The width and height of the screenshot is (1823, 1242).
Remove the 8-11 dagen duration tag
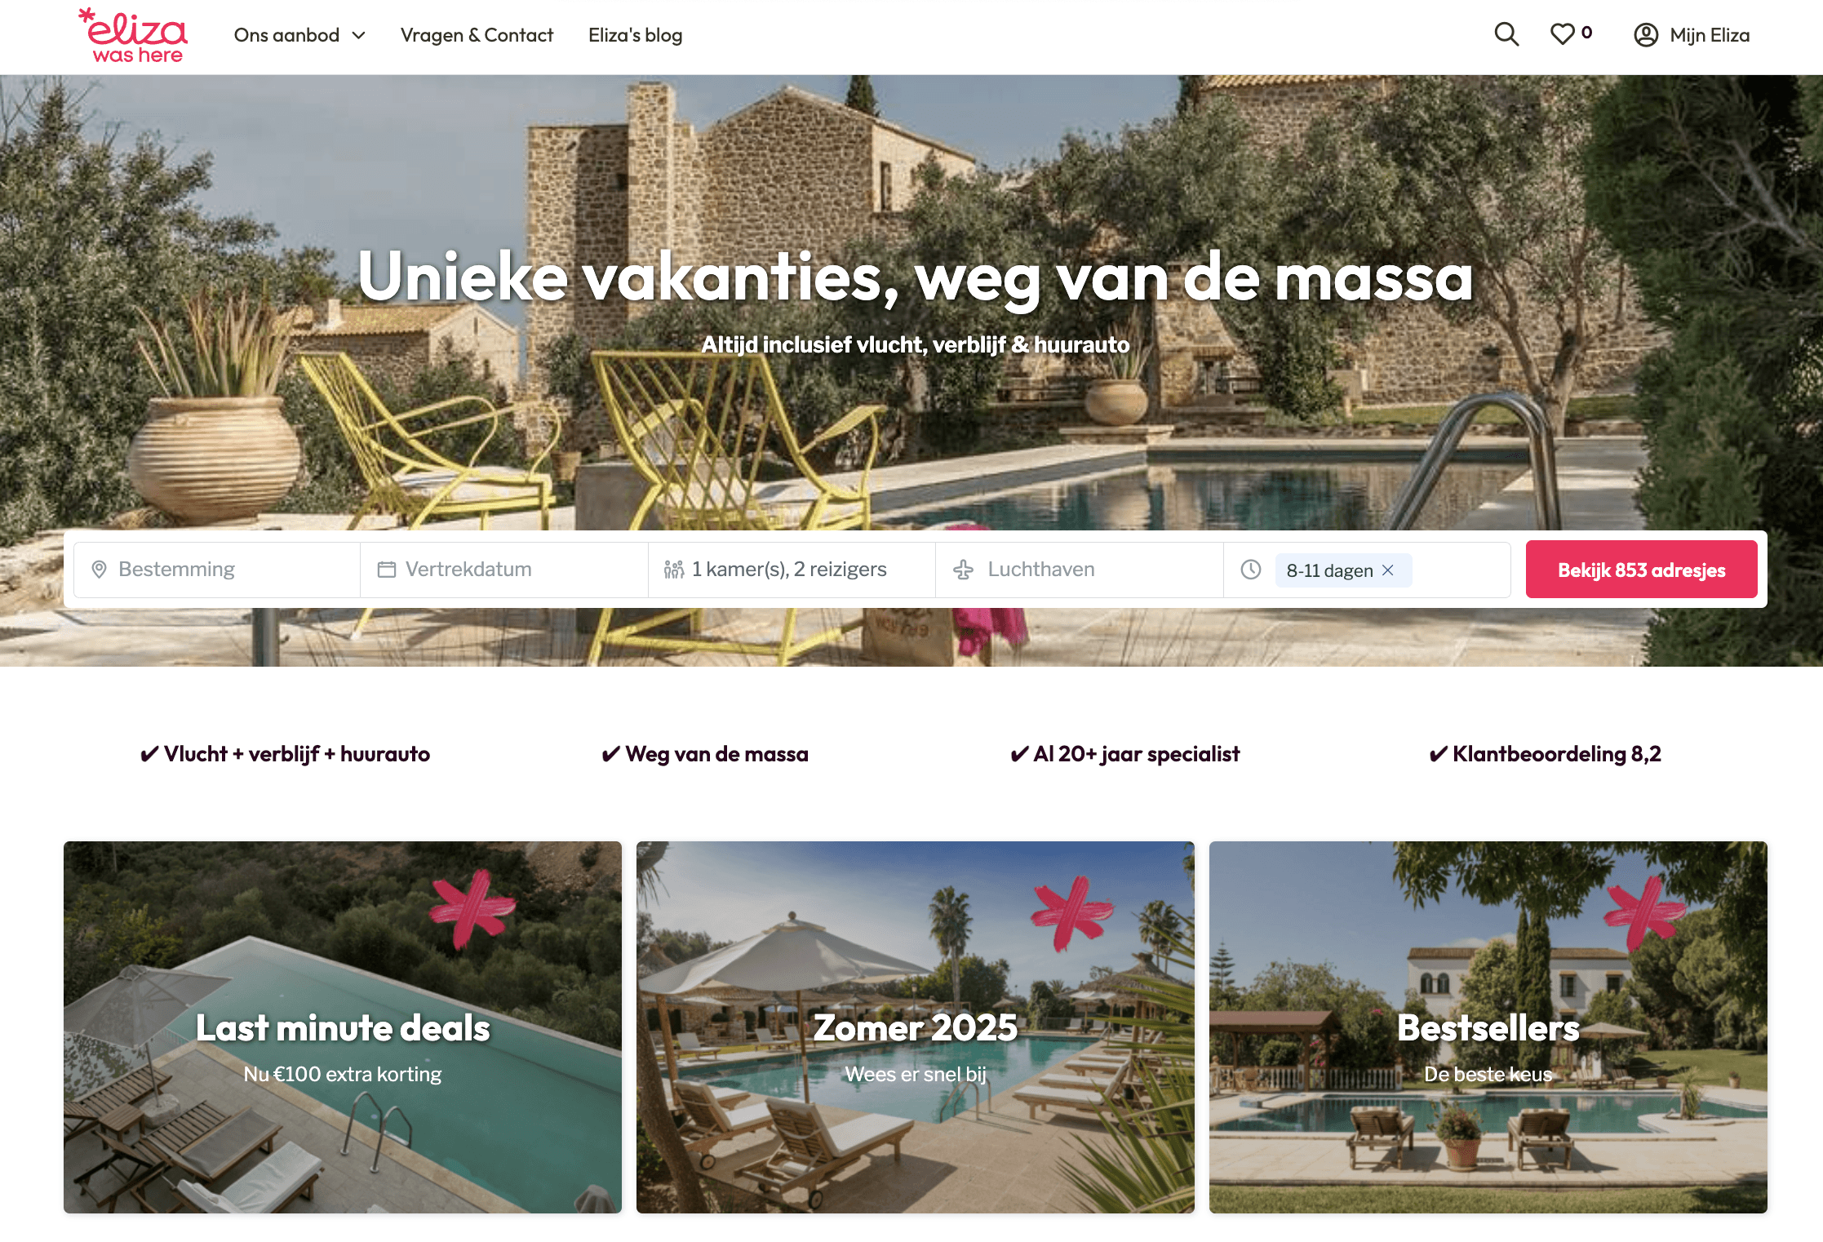coord(1388,570)
